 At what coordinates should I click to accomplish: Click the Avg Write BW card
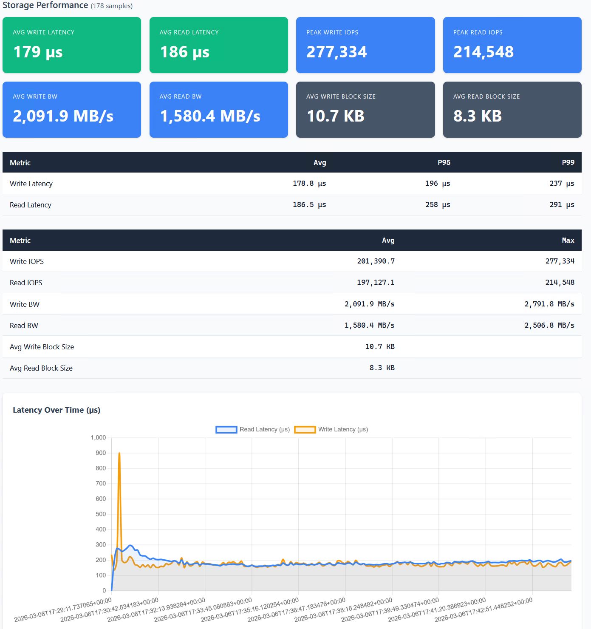coord(72,110)
